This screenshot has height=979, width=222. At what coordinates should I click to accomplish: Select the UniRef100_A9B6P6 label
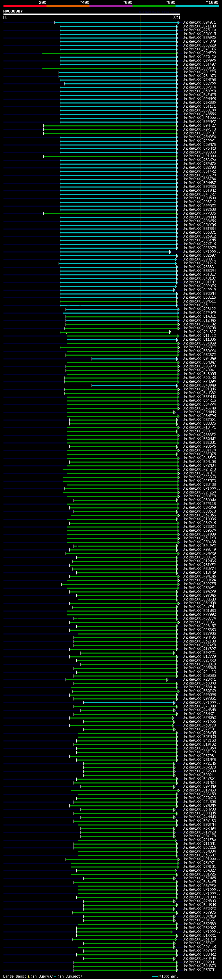coord(199,447)
